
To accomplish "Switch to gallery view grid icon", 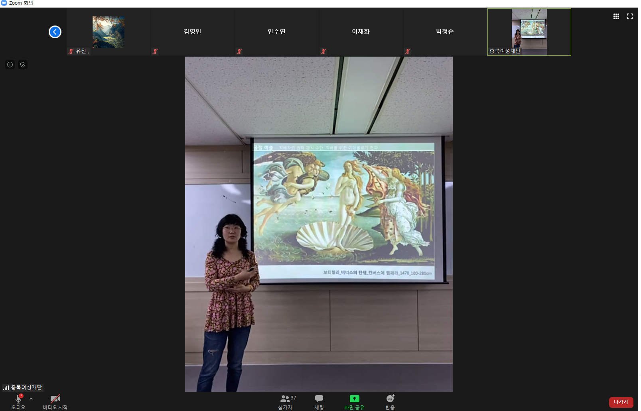I will 616,16.
